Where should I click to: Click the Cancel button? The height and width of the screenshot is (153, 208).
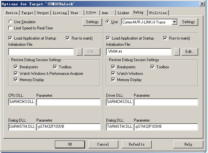point(103,144)
